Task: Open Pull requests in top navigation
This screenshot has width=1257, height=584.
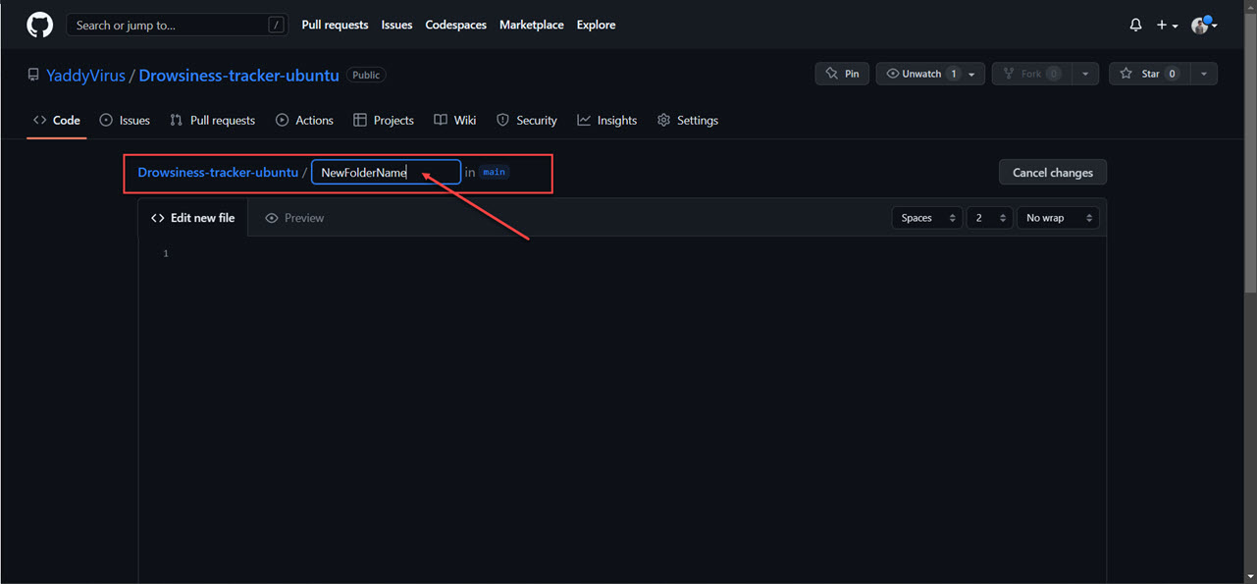Action: (335, 25)
